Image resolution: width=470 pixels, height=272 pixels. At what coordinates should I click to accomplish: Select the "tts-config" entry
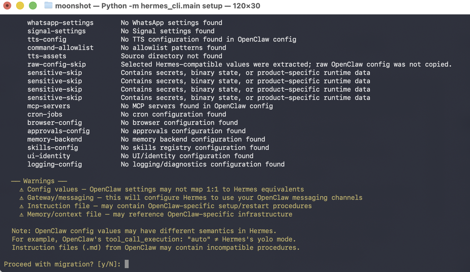pyautogui.click(x=47, y=39)
